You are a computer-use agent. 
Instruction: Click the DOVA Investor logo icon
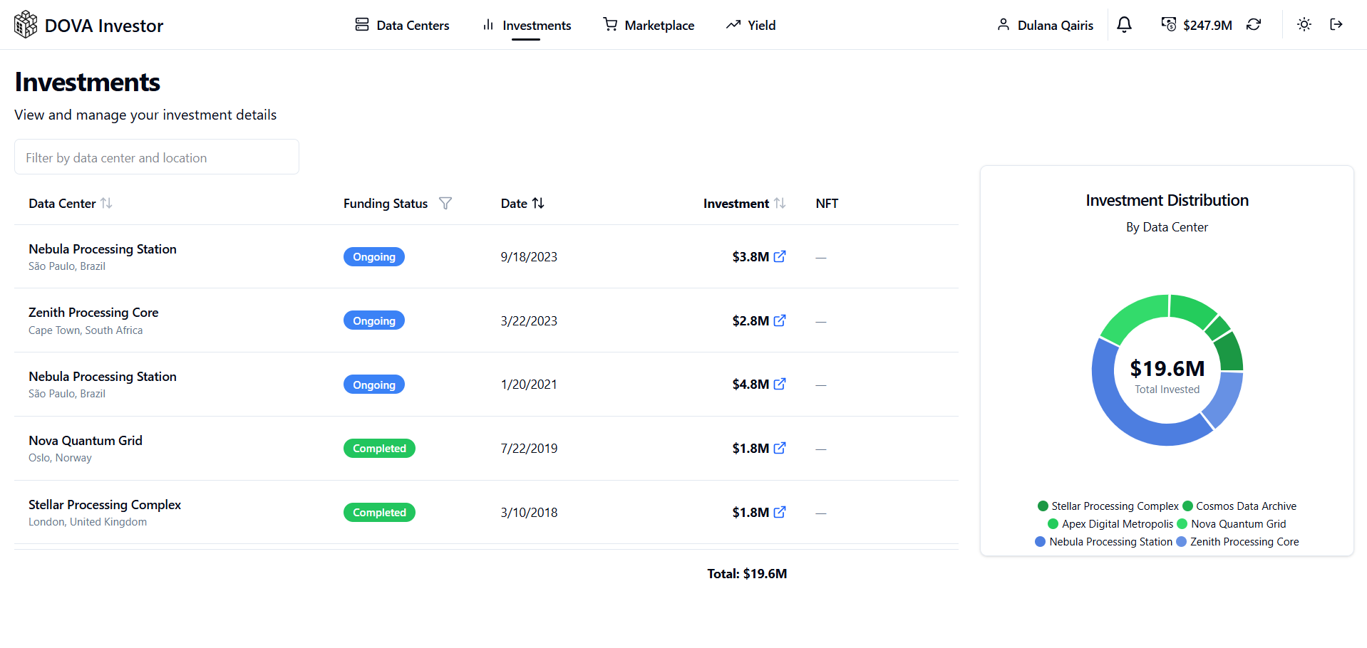point(25,23)
